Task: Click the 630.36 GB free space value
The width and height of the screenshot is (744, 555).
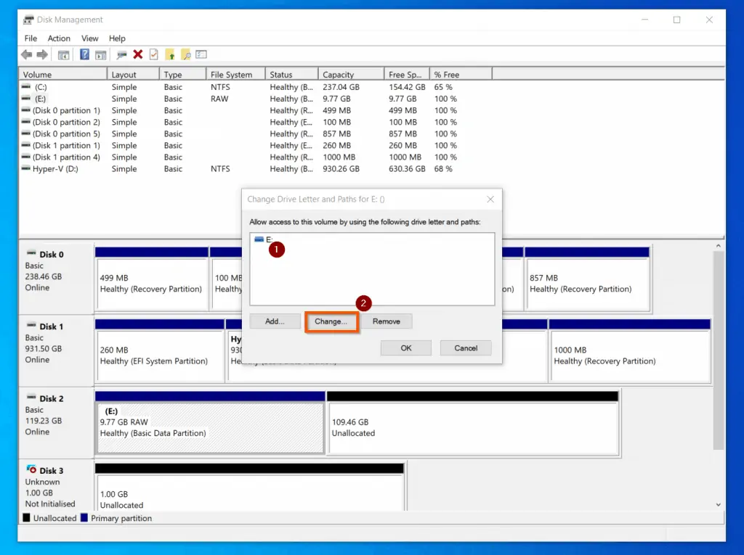Action: pyautogui.click(x=407, y=169)
